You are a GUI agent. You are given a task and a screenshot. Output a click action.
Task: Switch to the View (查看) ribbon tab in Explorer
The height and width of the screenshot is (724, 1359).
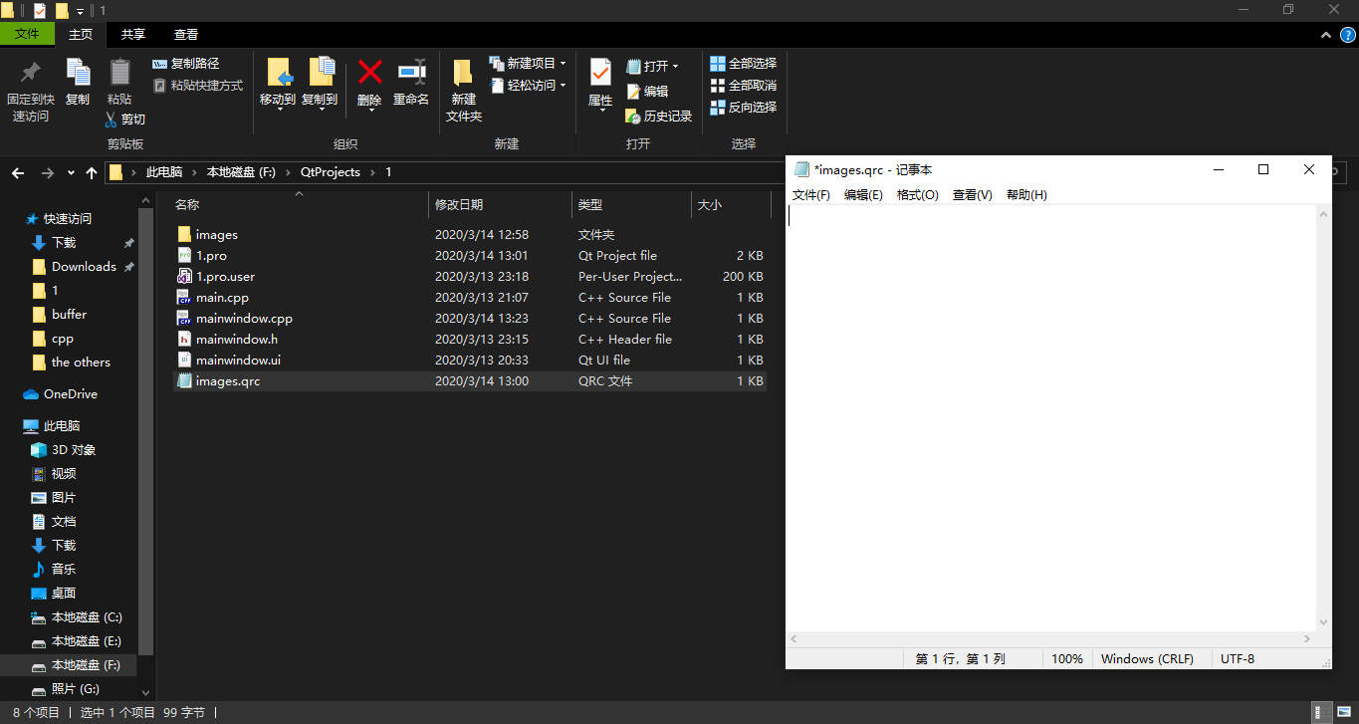pyautogui.click(x=186, y=34)
